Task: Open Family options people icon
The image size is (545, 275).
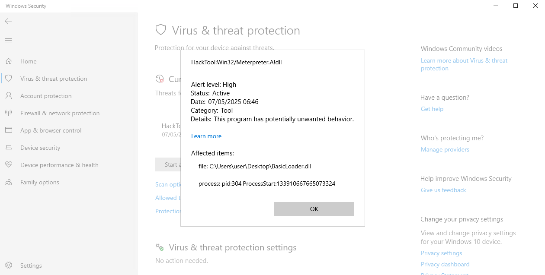Action: (9, 182)
